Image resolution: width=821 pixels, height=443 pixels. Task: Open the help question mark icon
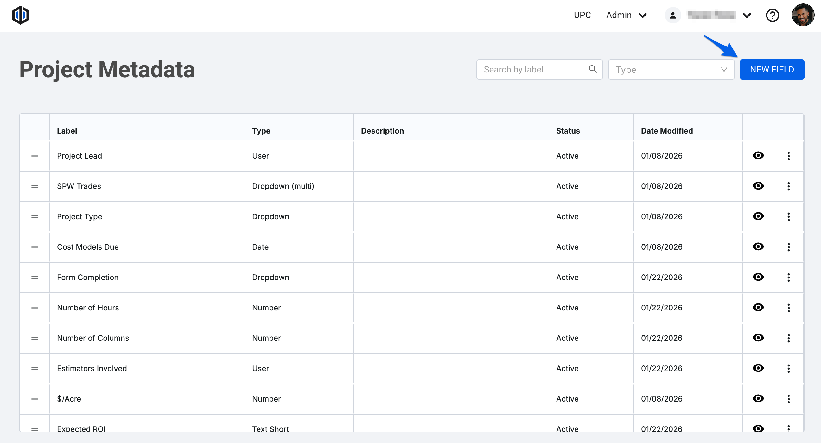tap(772, 15)
